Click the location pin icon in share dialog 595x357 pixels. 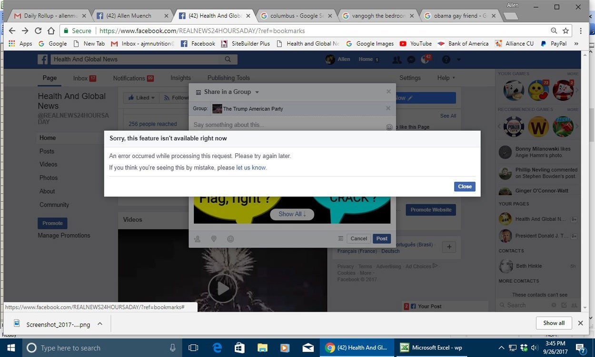coord(214,239)
